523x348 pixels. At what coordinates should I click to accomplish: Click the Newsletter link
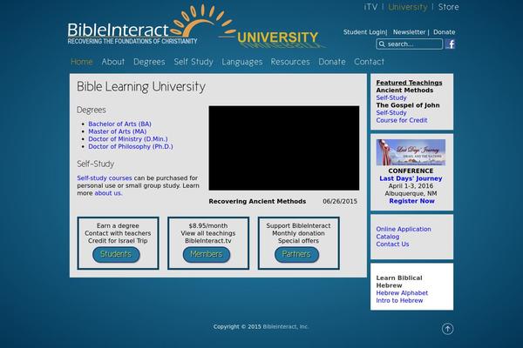410,32
